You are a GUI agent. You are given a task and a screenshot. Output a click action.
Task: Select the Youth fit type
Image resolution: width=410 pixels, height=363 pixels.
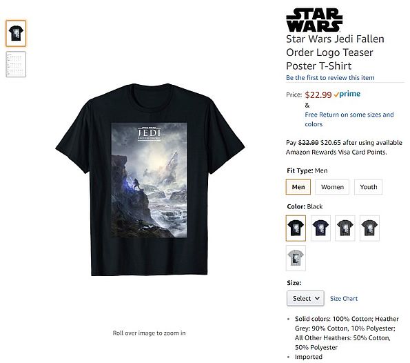[x=369, y=187]
